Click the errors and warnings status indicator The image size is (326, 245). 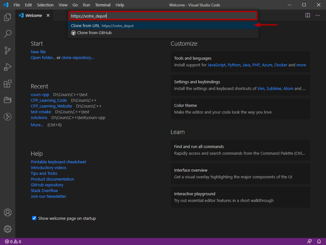point(13,242)
